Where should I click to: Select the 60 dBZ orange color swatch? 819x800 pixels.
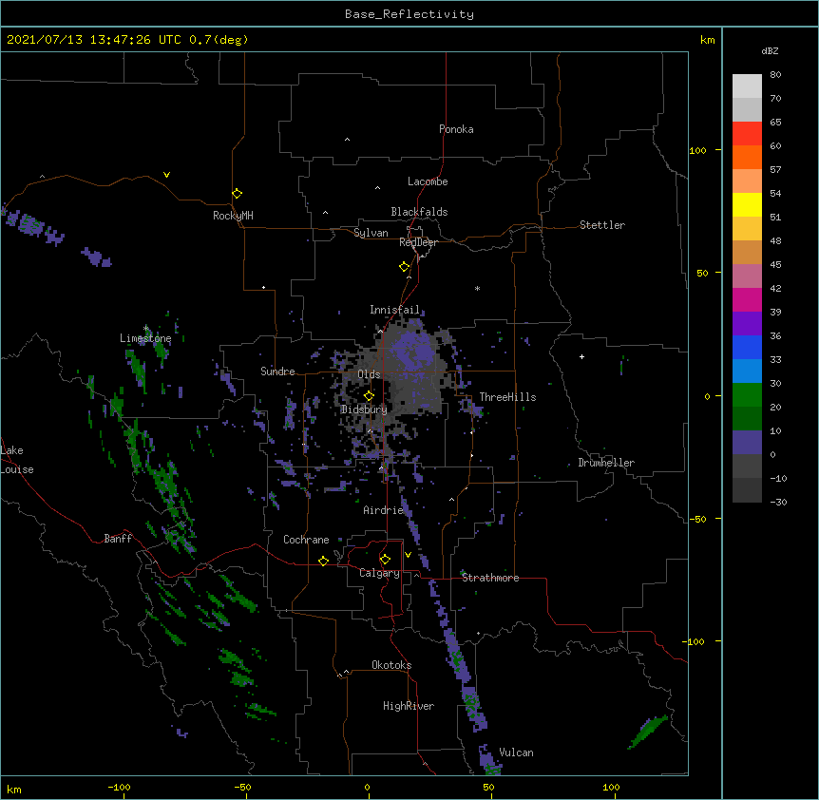click(747, 157)
